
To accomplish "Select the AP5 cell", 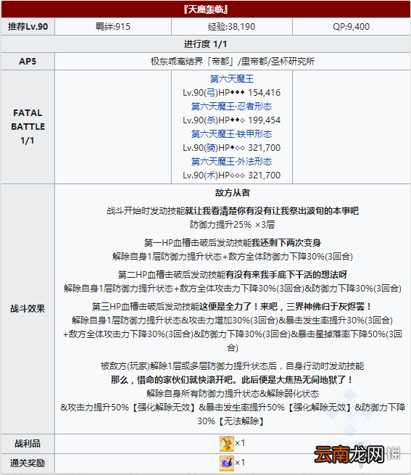I will 28,62.
